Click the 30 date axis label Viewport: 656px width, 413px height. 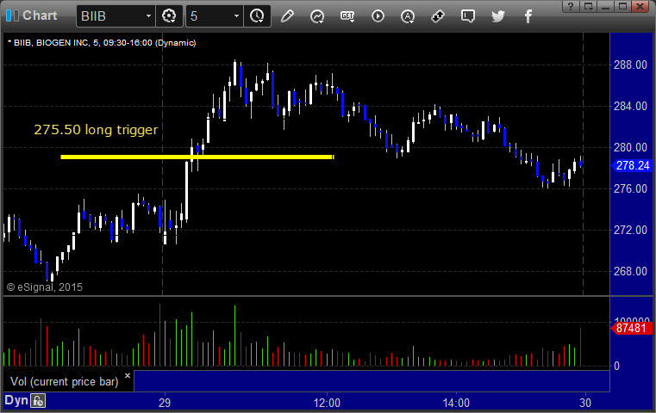tap(585, 403)
